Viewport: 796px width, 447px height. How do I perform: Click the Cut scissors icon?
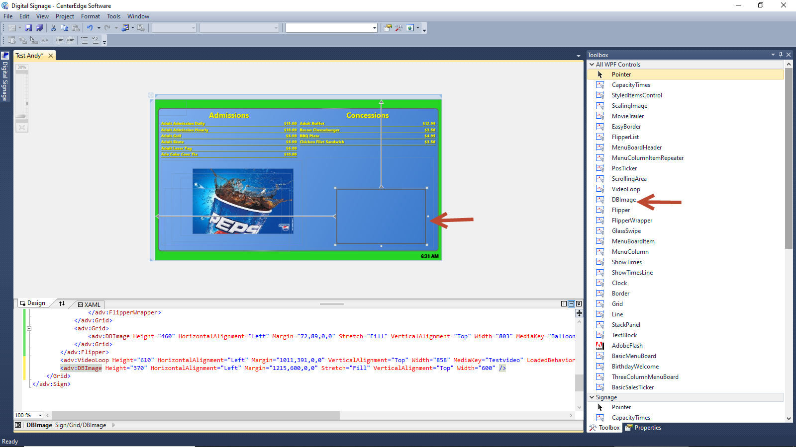[53, 28]
